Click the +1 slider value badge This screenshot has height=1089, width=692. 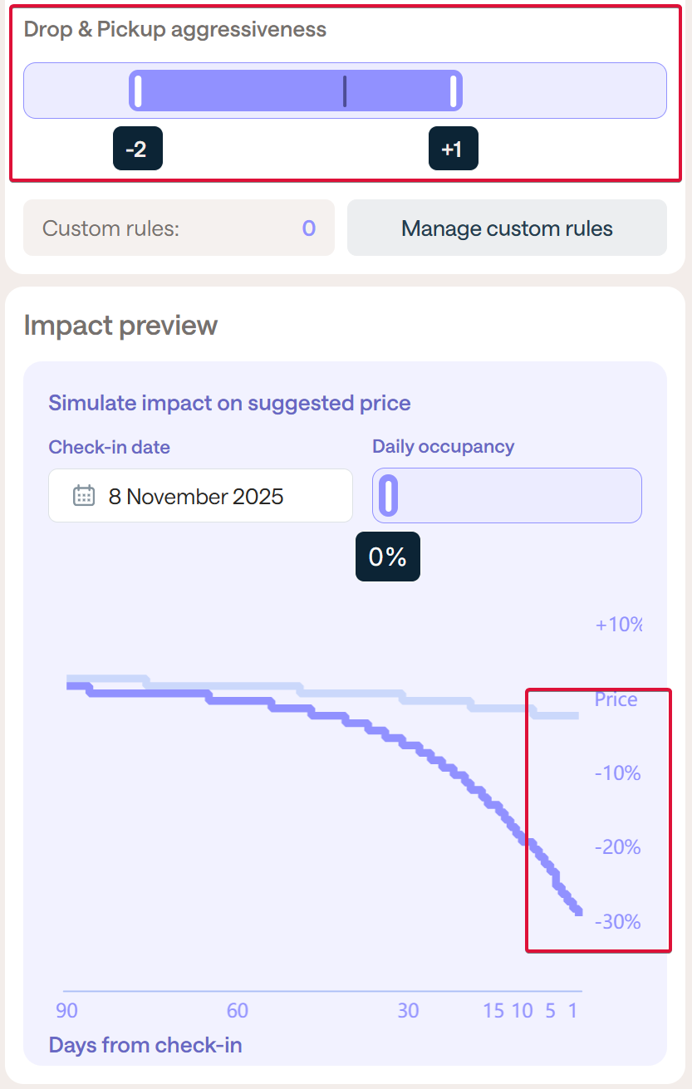[x=453, y=149]
